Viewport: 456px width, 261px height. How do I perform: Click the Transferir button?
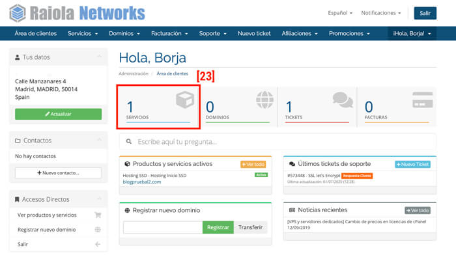[250, 227]
